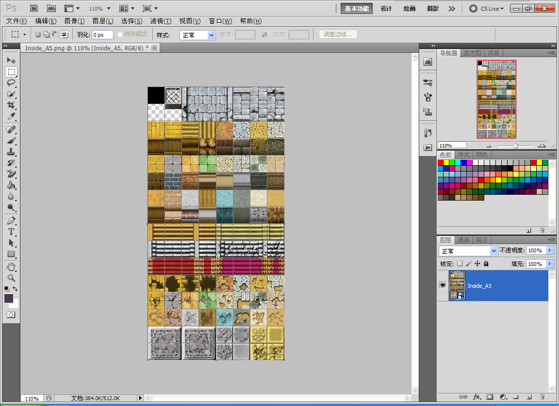This screenshot has width=559, height=406.
Task: Launch Adobe Bridge from the top bar
Action: (34, 9)
